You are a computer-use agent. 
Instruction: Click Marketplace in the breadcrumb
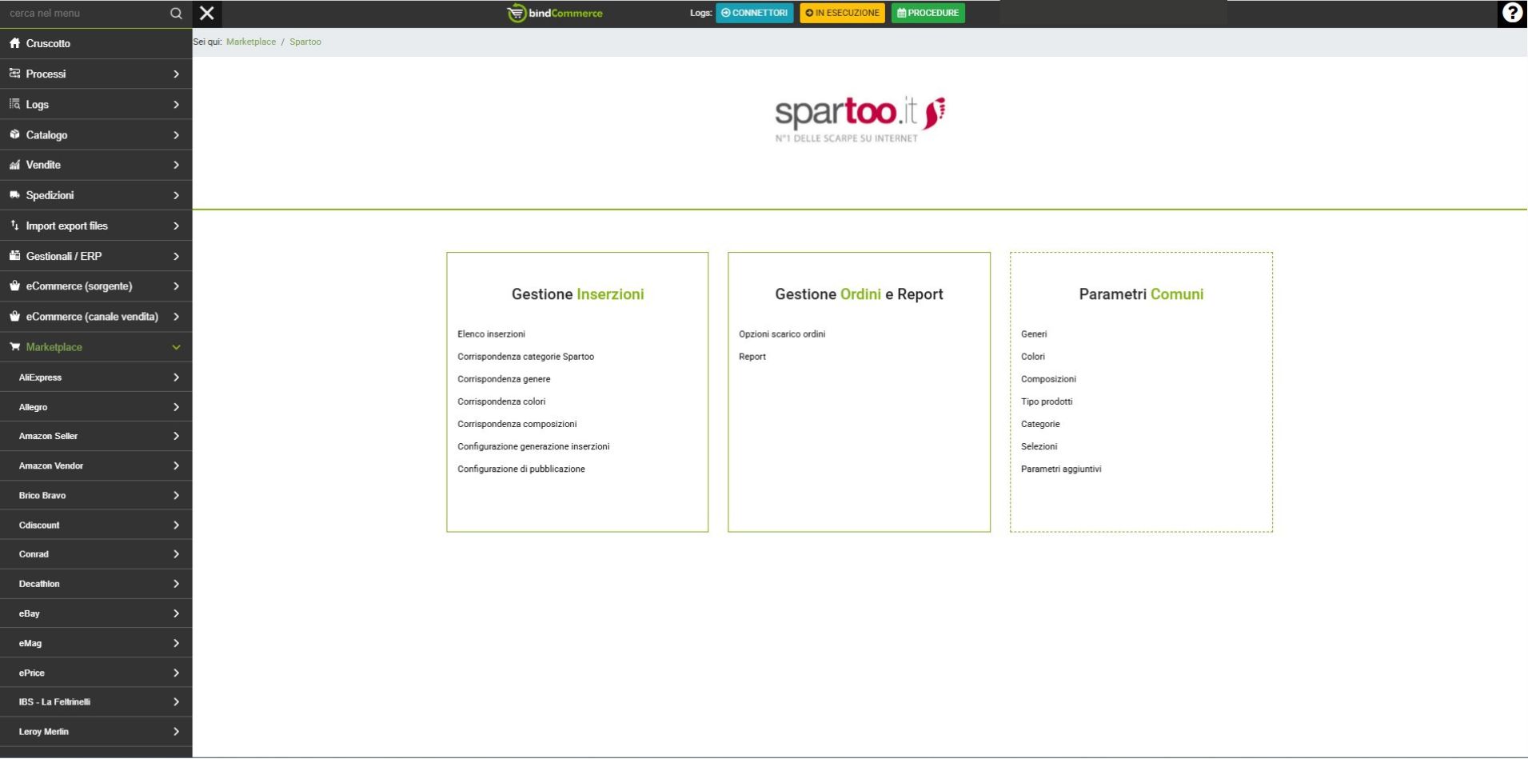coord(250,42)
